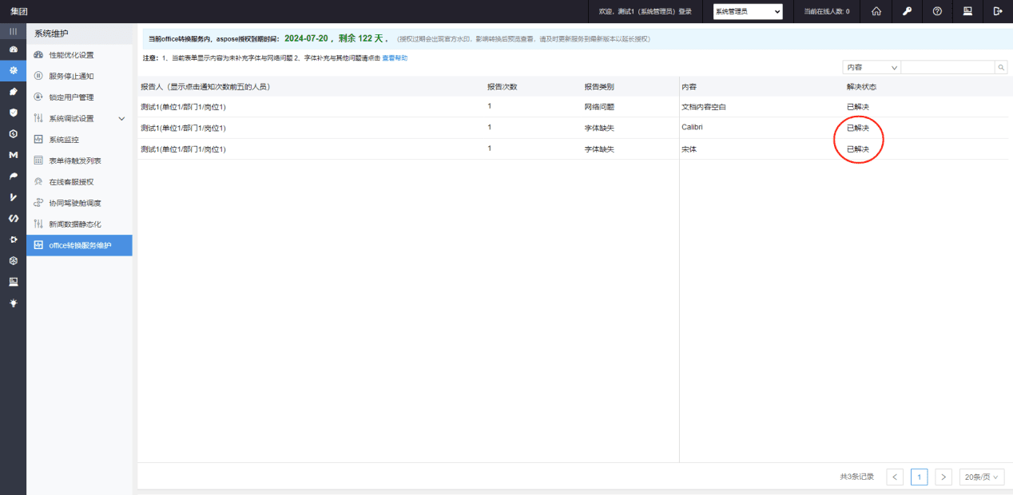Select the 宋体 content cell
The height and width of the screenshot is (495, 1013).
click(689, 149)
